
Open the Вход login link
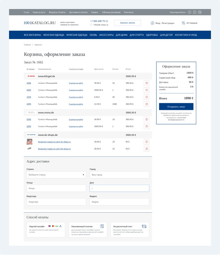pyautogui.click(x=158, y=23)
